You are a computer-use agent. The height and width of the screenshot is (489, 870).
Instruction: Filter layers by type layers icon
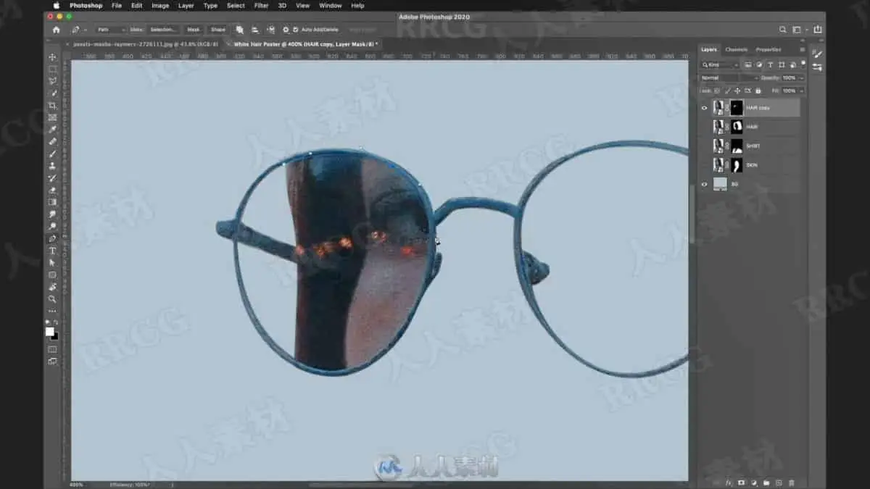(x=770, y=64)
